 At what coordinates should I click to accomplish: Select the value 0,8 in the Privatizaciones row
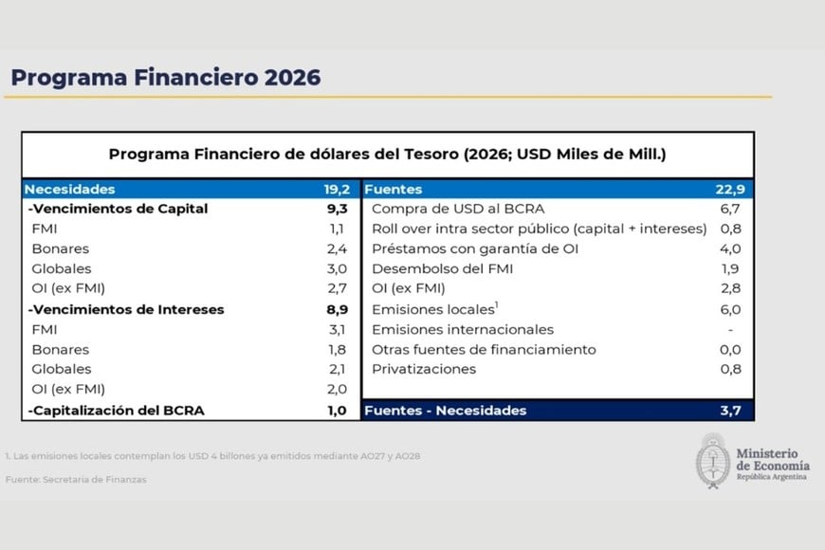pos(730,370)
